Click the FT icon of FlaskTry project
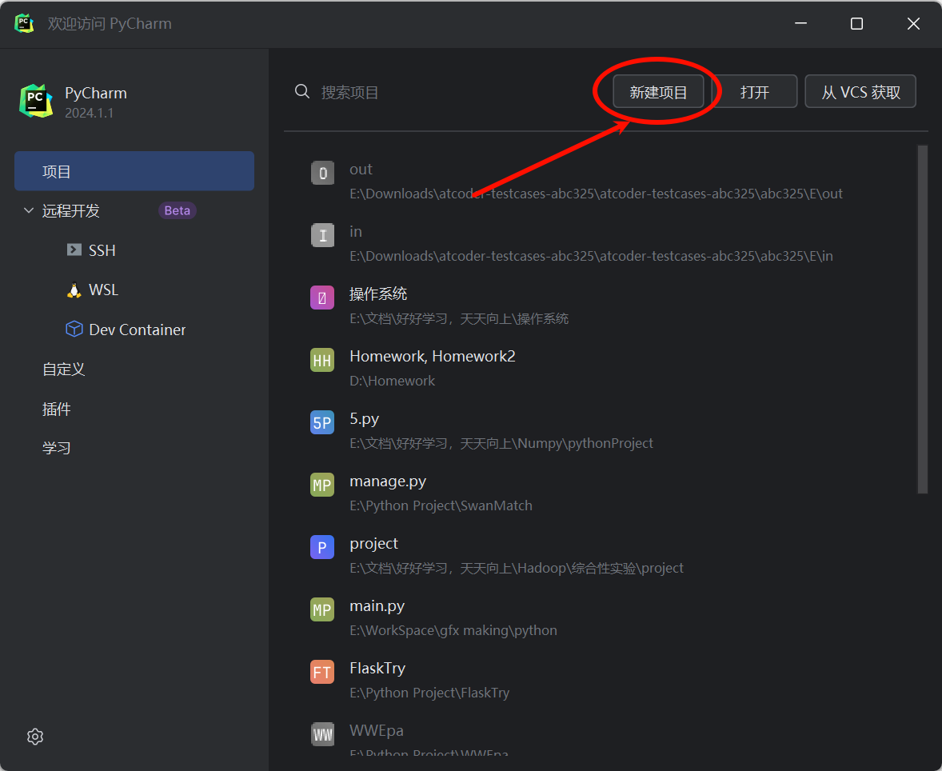942x771 pixels. pos(322,672)
